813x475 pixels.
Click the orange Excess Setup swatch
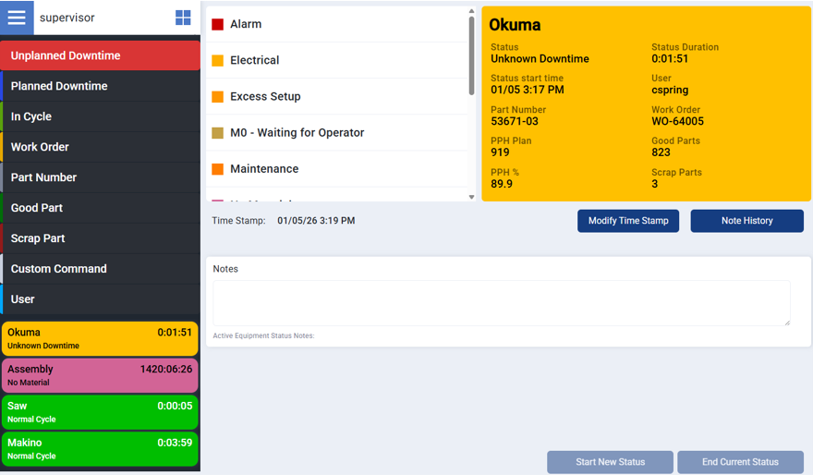click(218, 97)
